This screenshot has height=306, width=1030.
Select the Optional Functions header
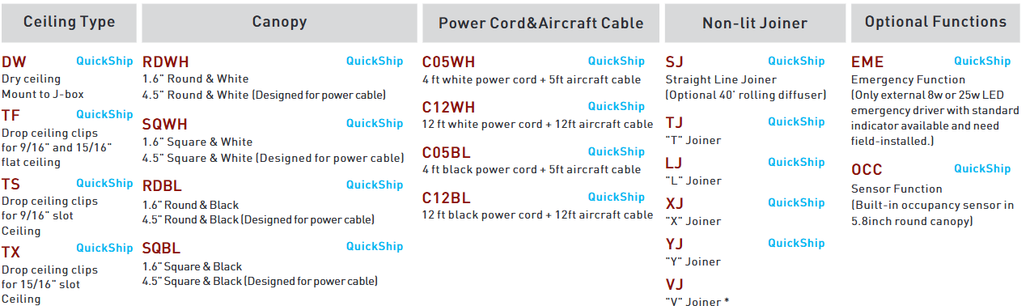coord(935,23)
